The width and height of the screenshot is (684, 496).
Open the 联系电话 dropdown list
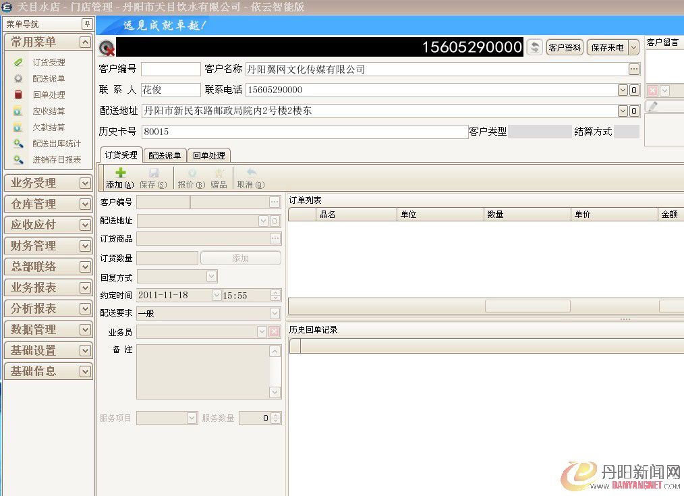[623, 90]
